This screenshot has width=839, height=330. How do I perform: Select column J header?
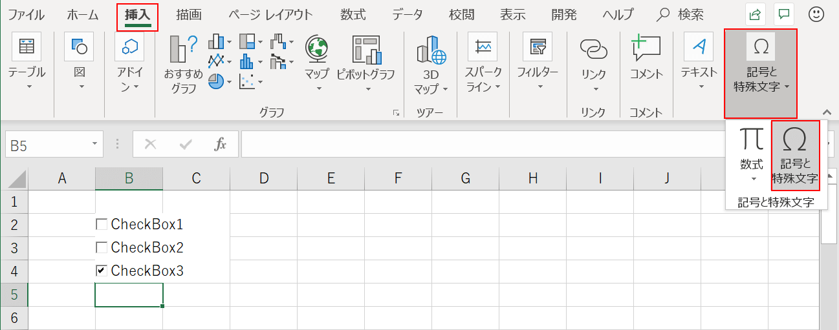click(x=667, y=179)
